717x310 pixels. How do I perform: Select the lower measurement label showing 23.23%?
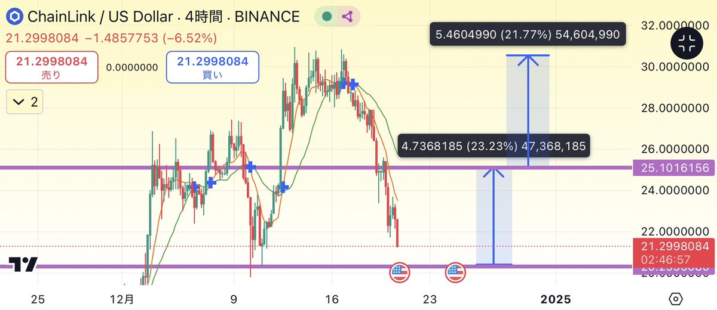(x=494, y=145)
